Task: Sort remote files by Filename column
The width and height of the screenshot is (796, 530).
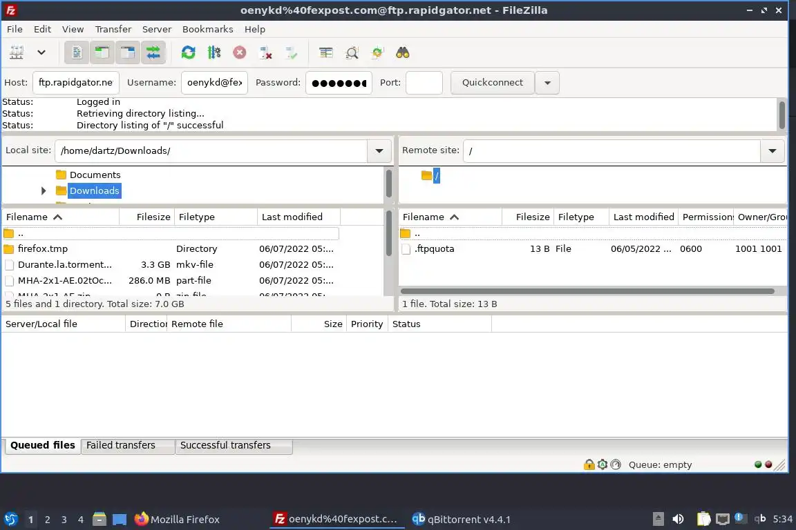Action: point(451,217)
